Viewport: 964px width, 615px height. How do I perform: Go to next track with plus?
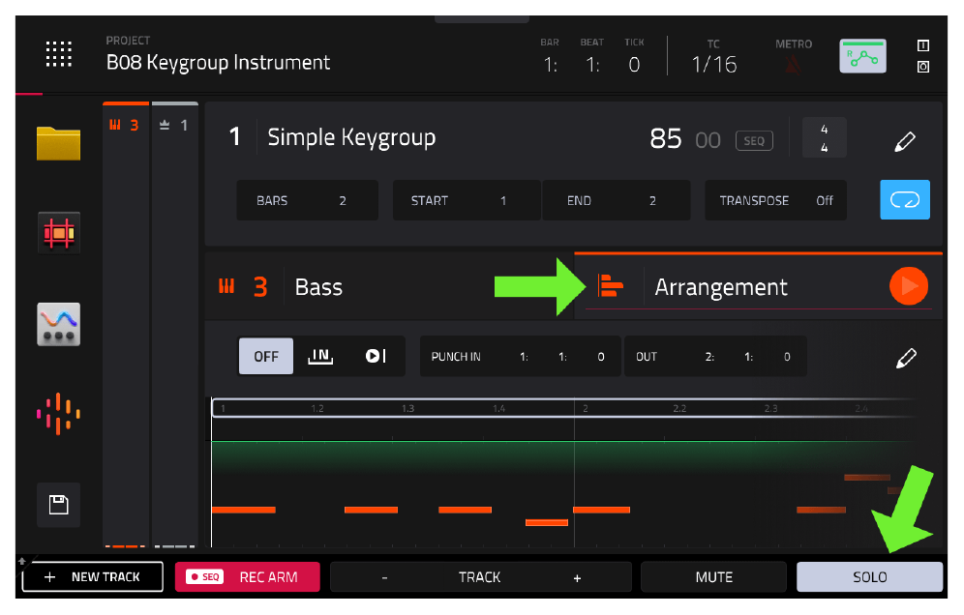click(x=577, y=577)
